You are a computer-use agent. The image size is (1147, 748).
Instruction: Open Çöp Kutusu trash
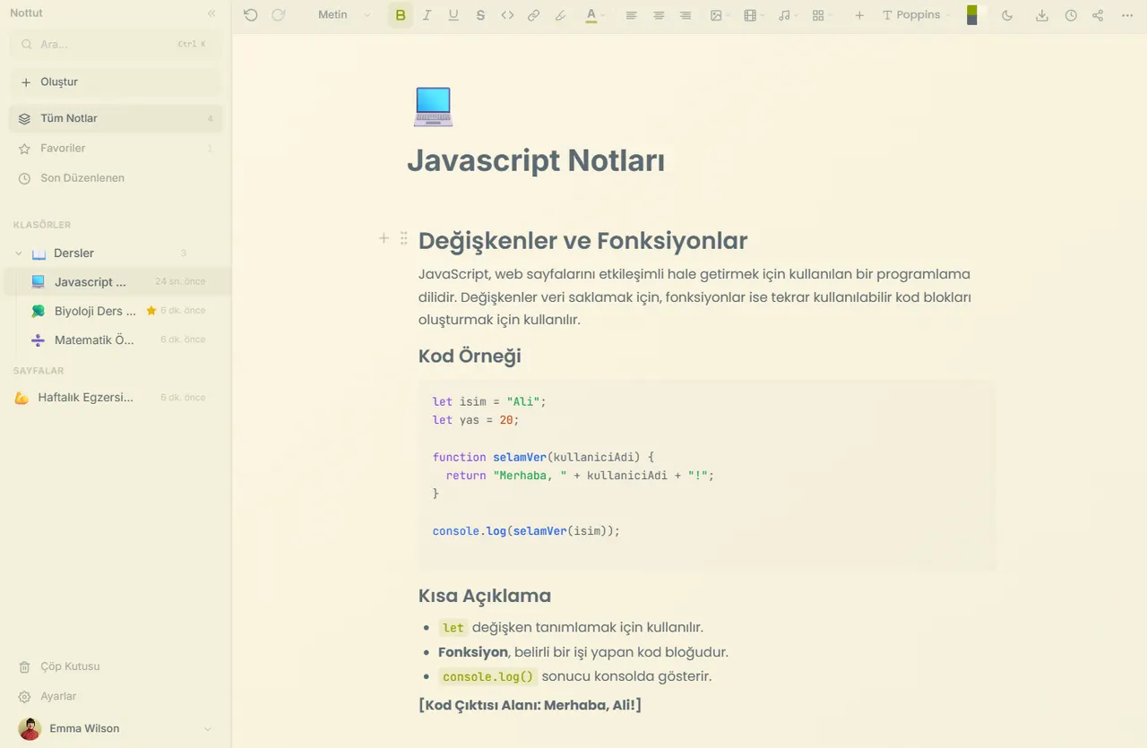tap(70, 666)
